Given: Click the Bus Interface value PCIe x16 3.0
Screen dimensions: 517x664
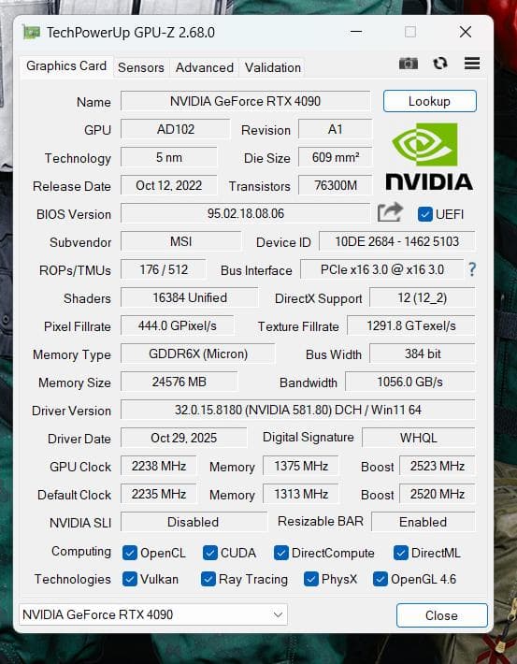Looking at the screenshot, I should click(x=382, y=269).
